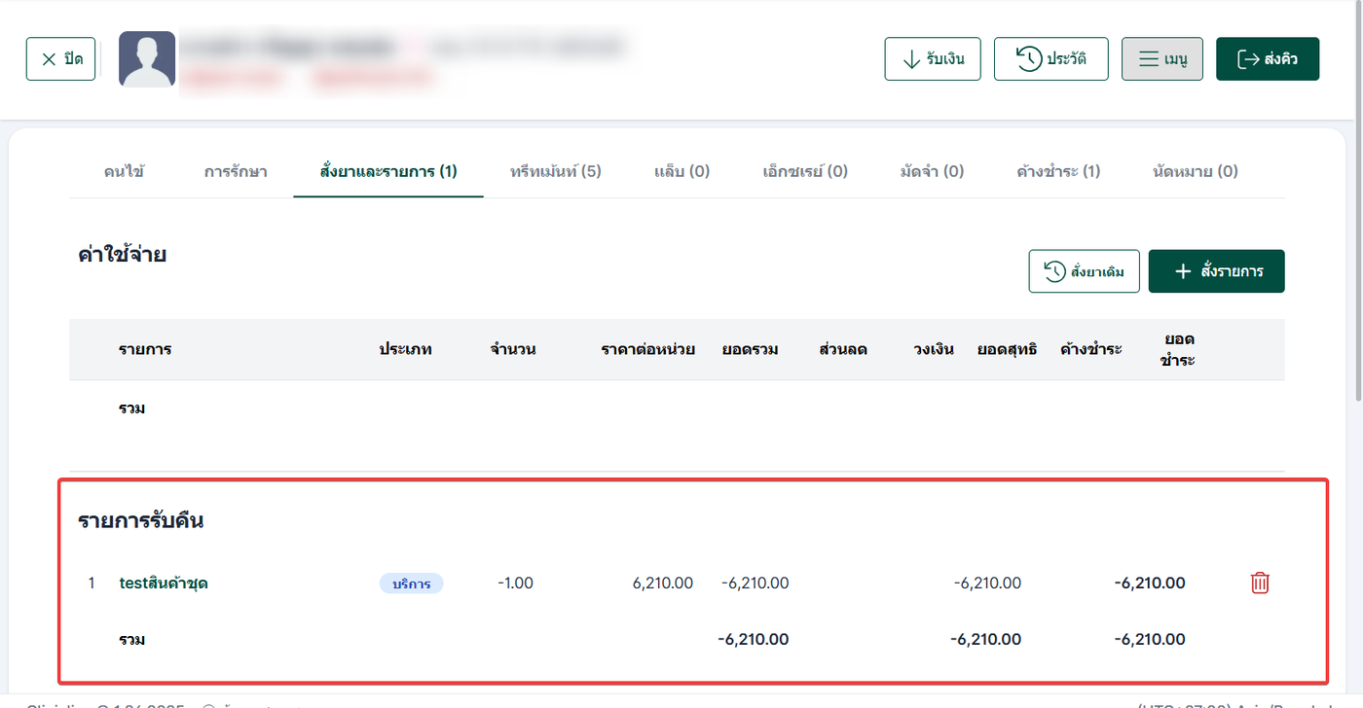Screen dimensions: 1363x708
Task: Open the patient avatar picture
Action: tap(147, 59)
